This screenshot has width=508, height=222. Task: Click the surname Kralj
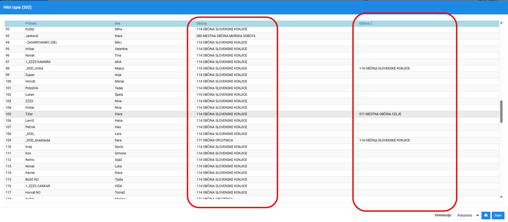[29, 147]
